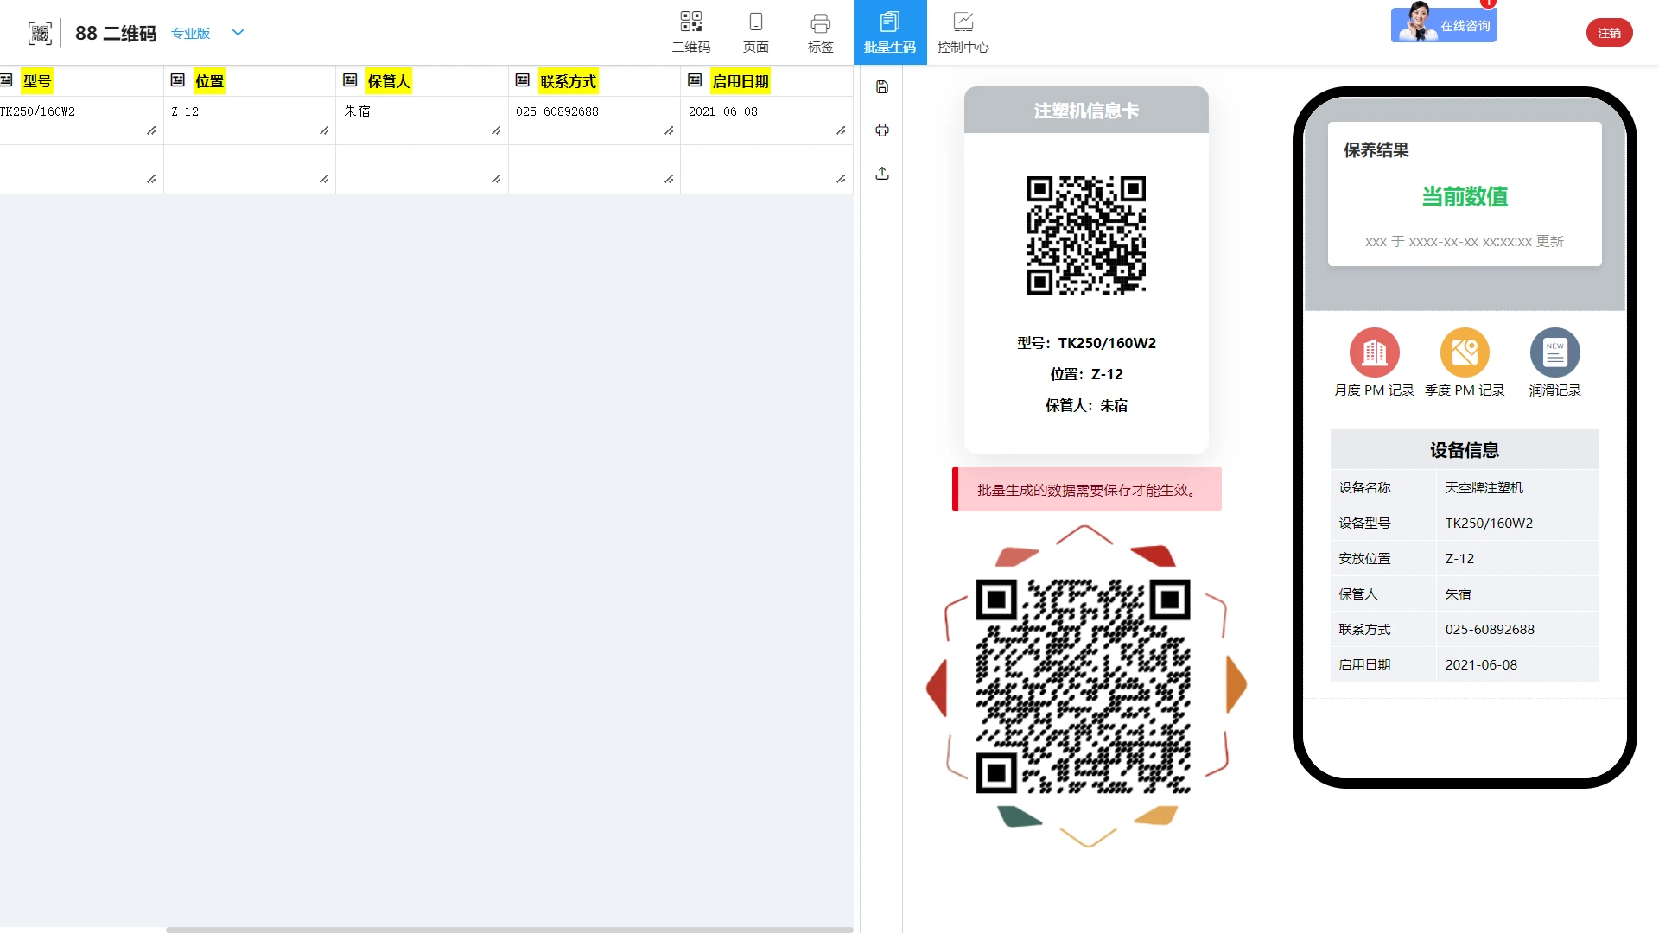1659x933 pixels.
Task: Click the 联系方式 025-60892688 value in preview
Action: click(x=1490, y=629)
